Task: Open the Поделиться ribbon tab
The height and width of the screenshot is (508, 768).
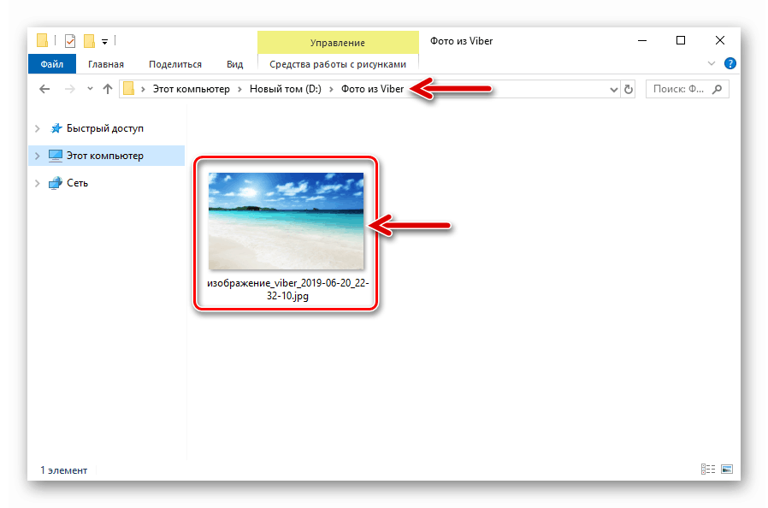Action: [x=175, y=64]
